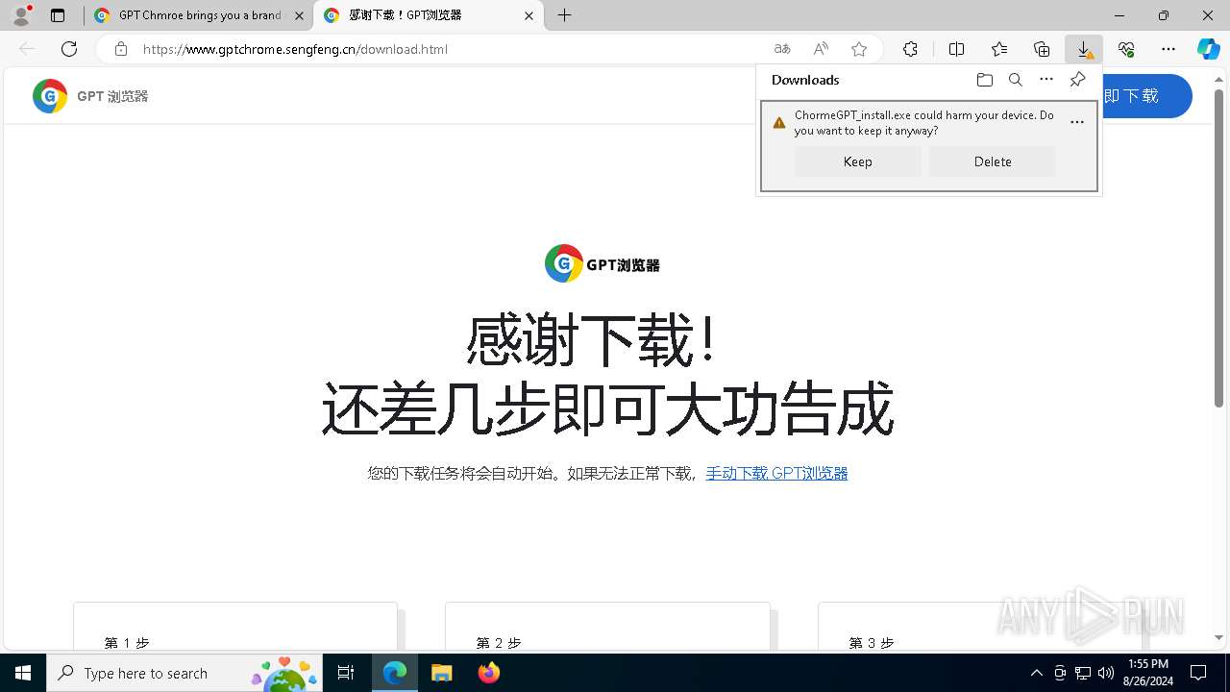Add this page to favorites star
This screenshot has height=692, width=1230.
click(x=859, y=49)
